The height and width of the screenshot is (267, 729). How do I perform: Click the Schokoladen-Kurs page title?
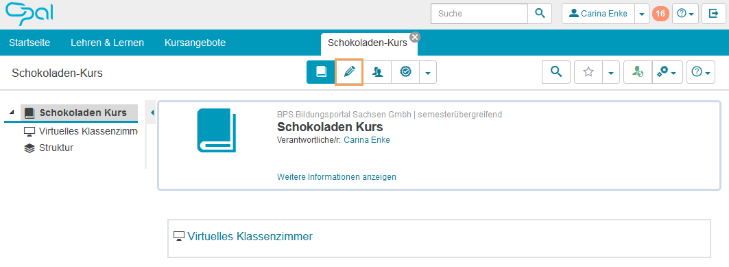coord(57,73)
